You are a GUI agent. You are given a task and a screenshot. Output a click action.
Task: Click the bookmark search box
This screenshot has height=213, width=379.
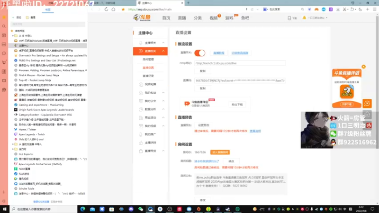pyautogui.click(x=48, y=24)
